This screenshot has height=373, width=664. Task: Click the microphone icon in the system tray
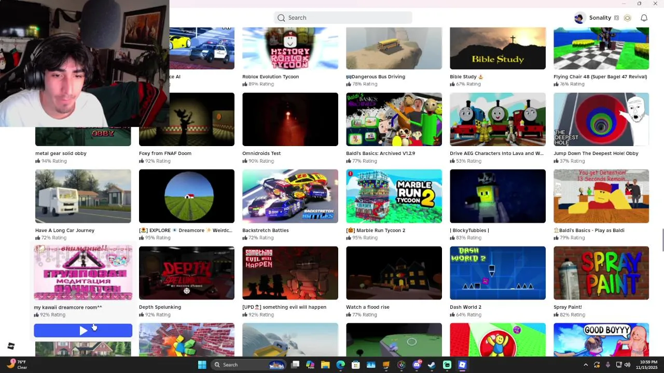(607, 365)
